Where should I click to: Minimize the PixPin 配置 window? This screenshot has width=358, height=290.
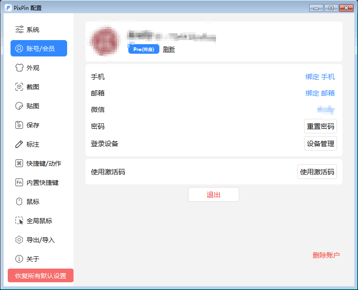[316, 8]
